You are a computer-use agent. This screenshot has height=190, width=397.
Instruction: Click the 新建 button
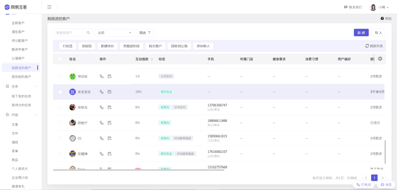pos(361,33)
